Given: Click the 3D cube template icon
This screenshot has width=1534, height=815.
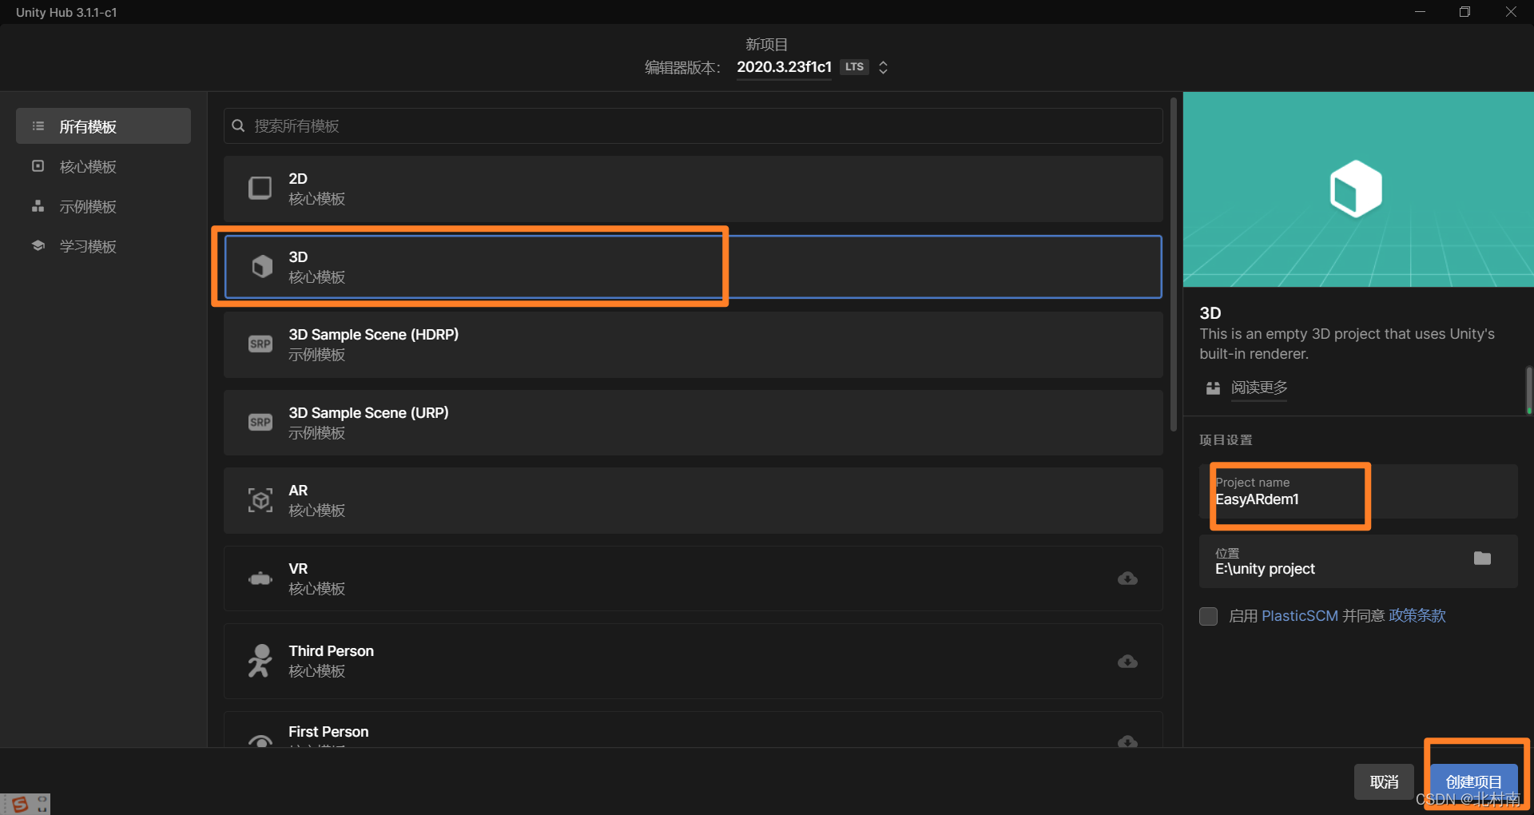Looking at the screenshot, I should 261,266.
